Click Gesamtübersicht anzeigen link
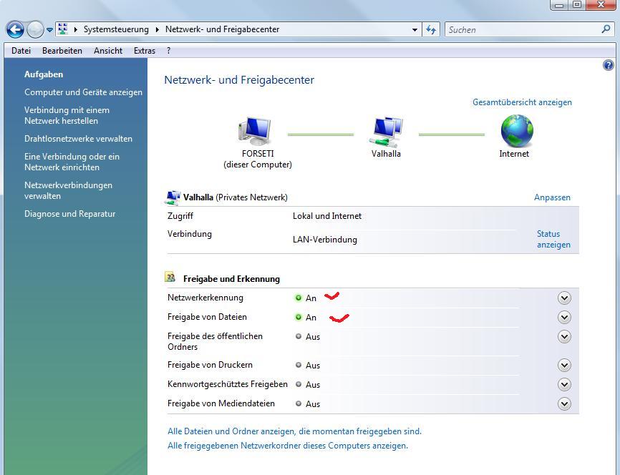This screenshot has width=620, height=475. (x=522, y=102)
